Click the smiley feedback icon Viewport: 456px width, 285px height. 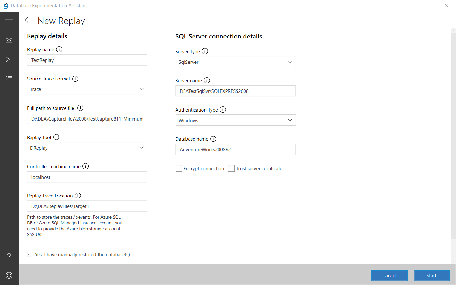pos(9,275)
